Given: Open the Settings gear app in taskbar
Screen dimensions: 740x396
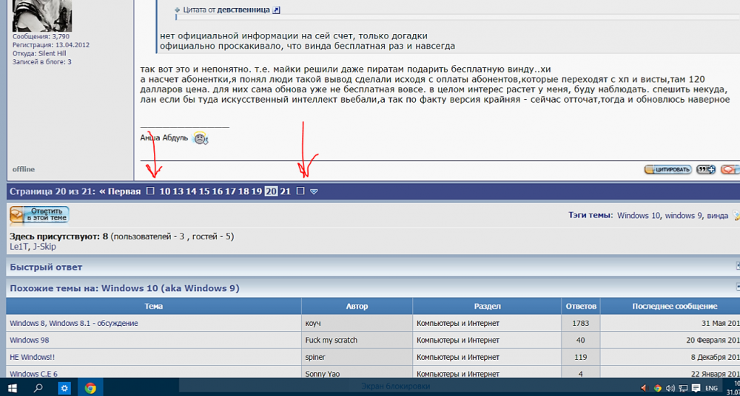Looking at the screenshot, I should pos(64,388).
